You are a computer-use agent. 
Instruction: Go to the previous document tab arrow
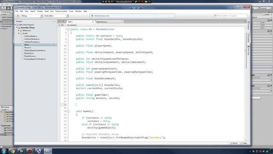59,21
